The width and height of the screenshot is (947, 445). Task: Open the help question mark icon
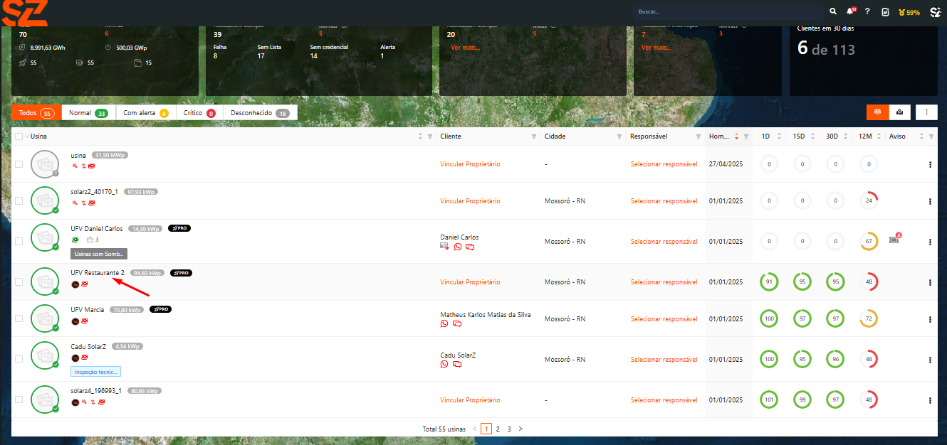867,12
